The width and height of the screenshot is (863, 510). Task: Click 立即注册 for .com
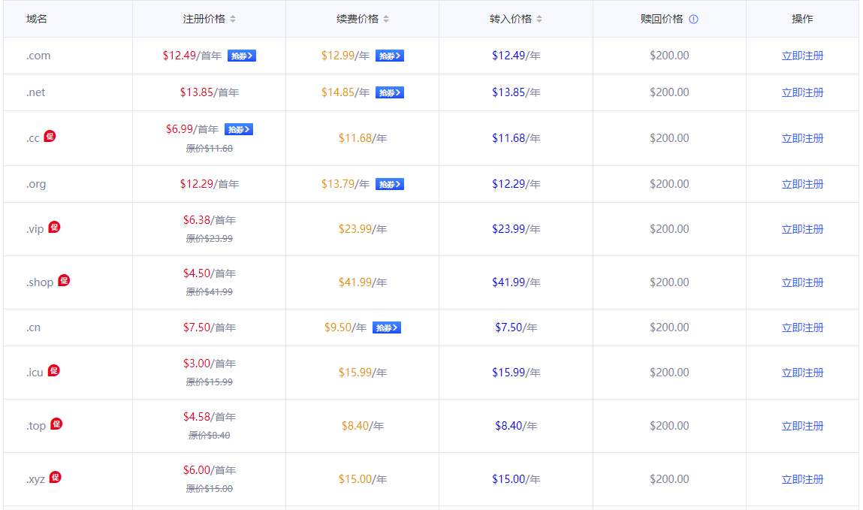point(802,56)
